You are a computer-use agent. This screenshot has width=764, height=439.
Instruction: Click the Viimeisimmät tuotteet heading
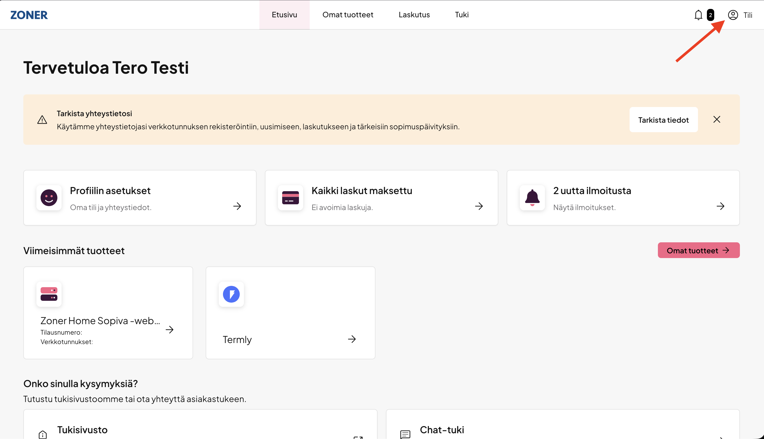(x=74, y=251)
